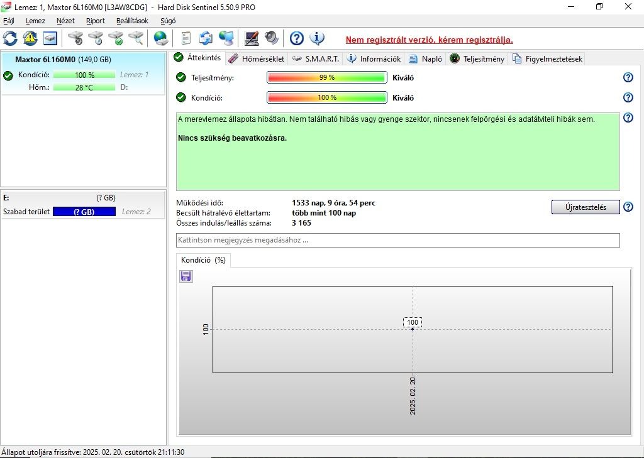Open the Lemez menu

(x=35, y=21)
